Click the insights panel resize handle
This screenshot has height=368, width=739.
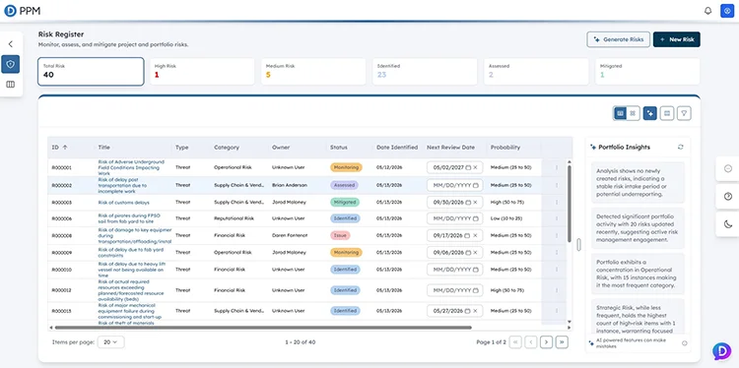tap(578, 244)
